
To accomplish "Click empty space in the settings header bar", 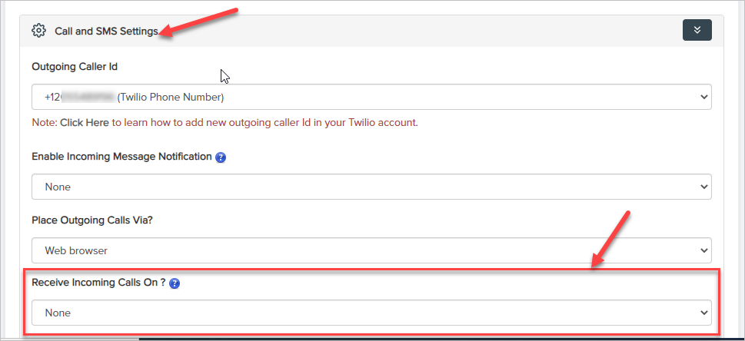I will coord(423,31).
